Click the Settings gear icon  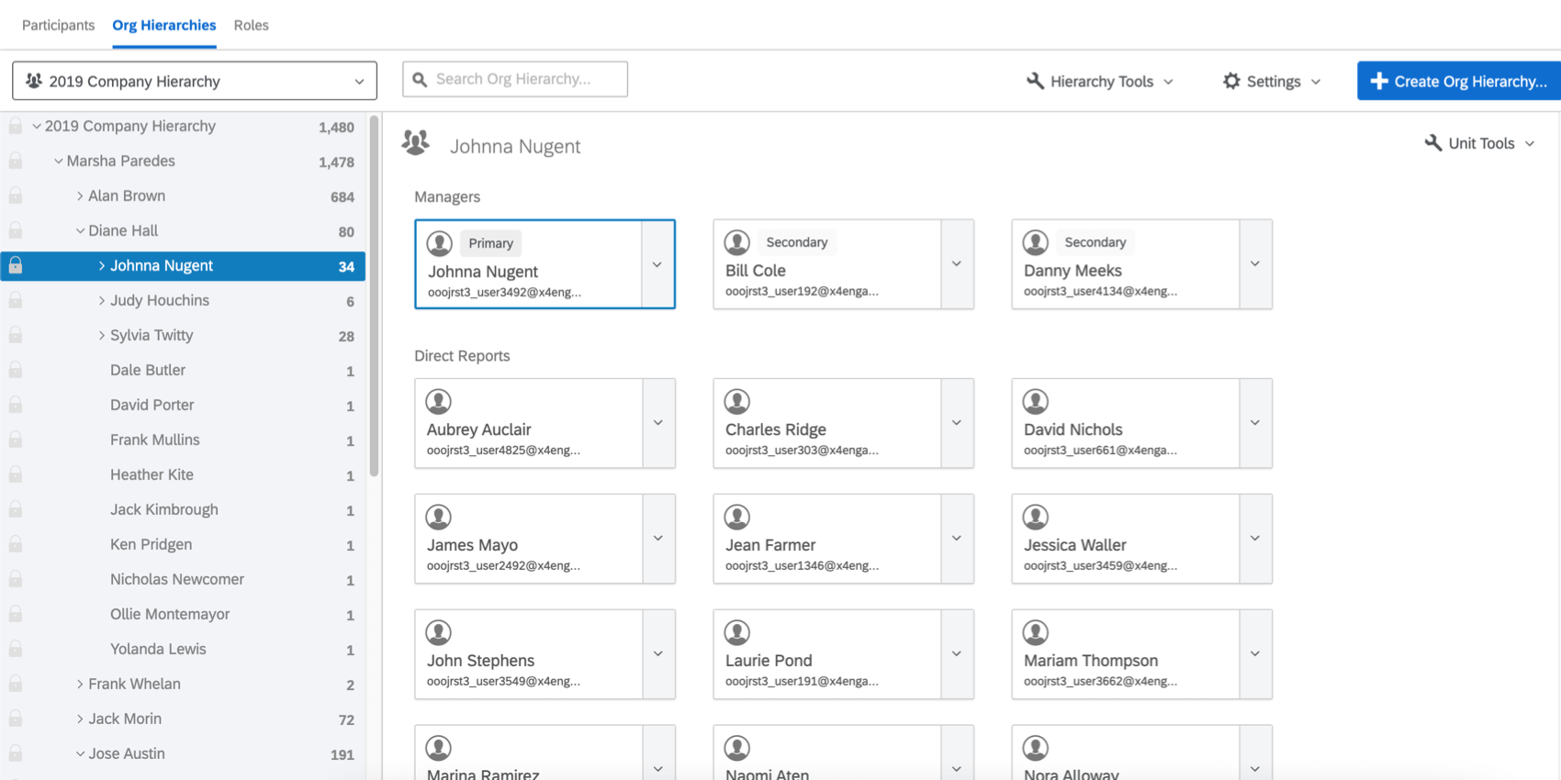[x=1231, y=81]
